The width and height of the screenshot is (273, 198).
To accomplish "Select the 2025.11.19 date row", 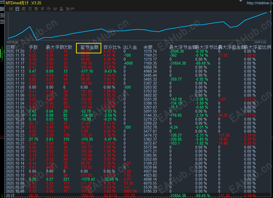I will (15, 55).
